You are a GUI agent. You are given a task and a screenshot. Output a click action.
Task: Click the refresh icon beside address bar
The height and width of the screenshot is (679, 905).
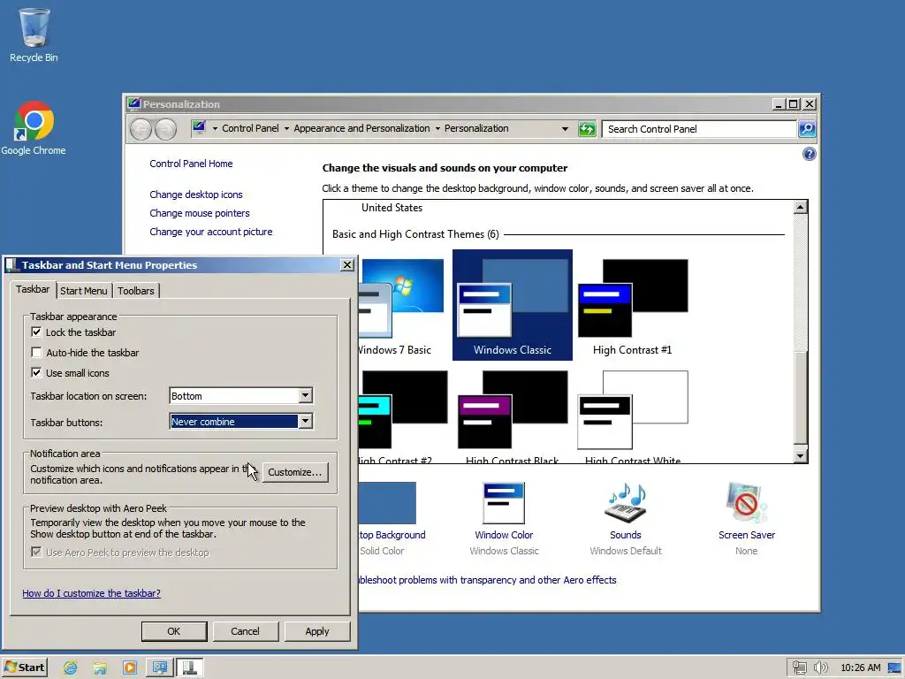point(587,129)
